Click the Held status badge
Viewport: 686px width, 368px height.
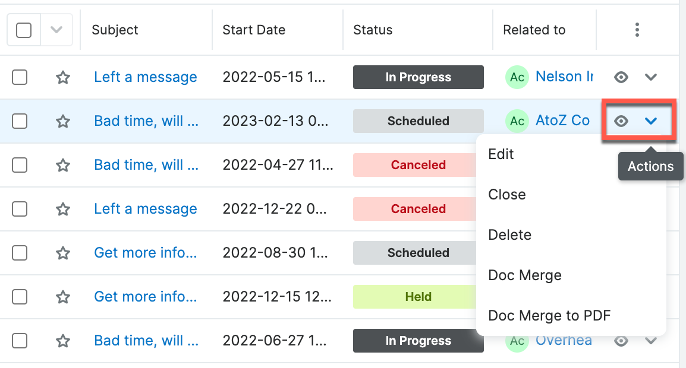[418, 297]
